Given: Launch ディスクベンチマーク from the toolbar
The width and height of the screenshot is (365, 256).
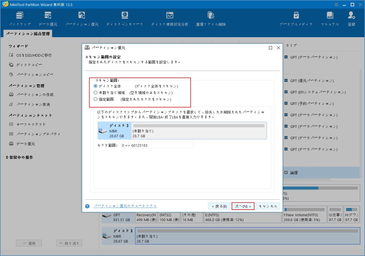Looking at the screenshot, I should (125, 18).
